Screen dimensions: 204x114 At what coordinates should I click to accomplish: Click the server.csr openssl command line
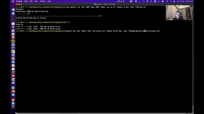[88, 31]
